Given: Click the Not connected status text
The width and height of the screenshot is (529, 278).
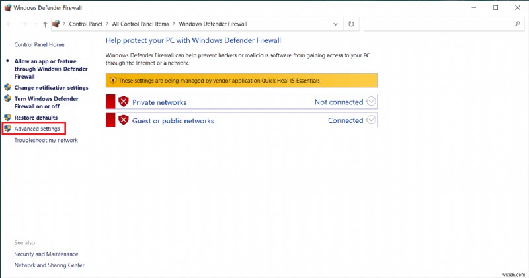Looking at the screenshot, I should [x=339, y=102].
